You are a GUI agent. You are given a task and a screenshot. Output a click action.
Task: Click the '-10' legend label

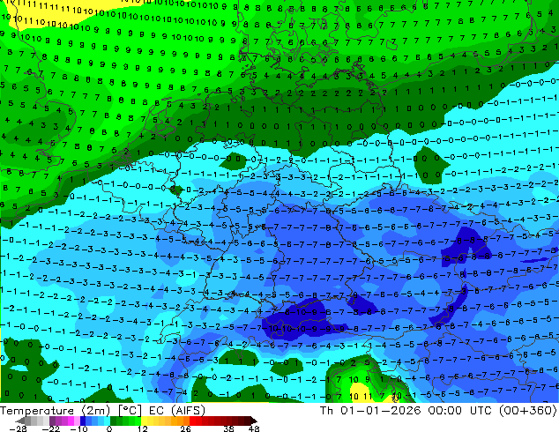[78, 428]
